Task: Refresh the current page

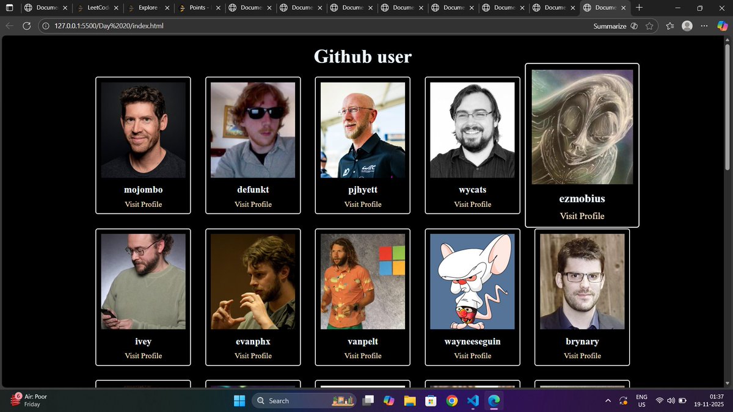Action: click(26, 26)
